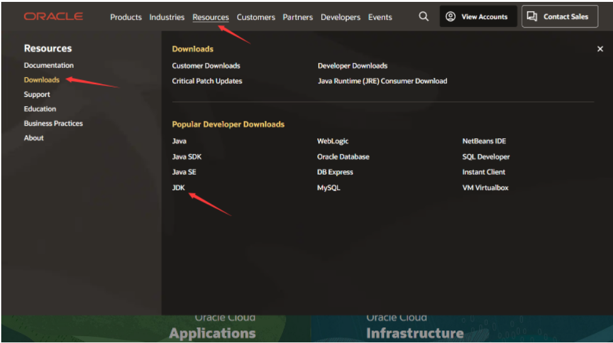Click the Oracle logo

pos(53,17)
